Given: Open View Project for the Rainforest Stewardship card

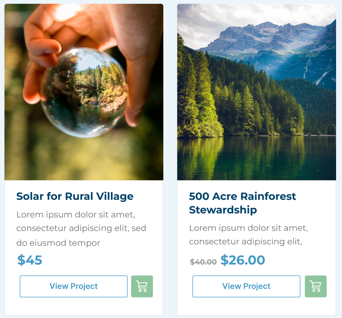Looking at the screenshot, I should coord(246,286).
